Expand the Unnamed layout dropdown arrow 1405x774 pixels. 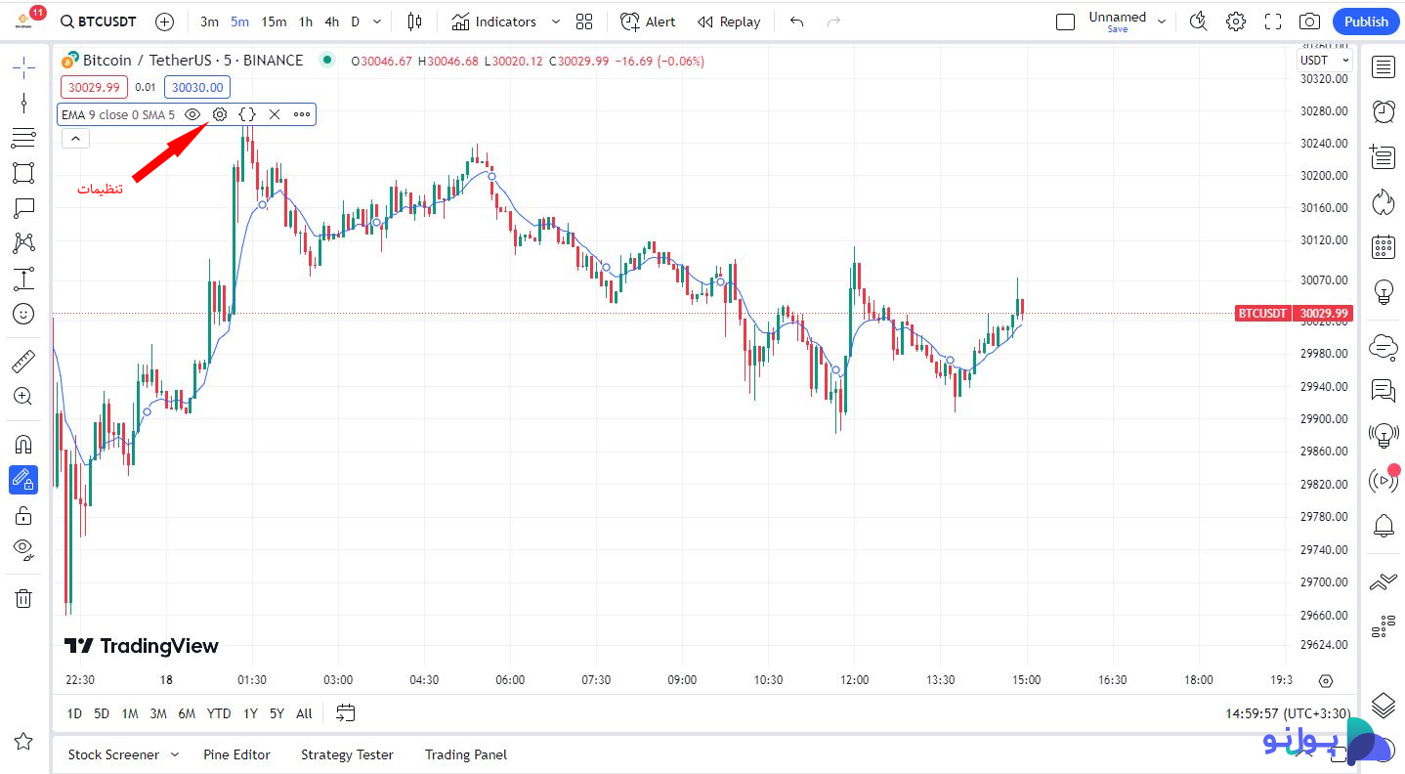(1162, 21)
